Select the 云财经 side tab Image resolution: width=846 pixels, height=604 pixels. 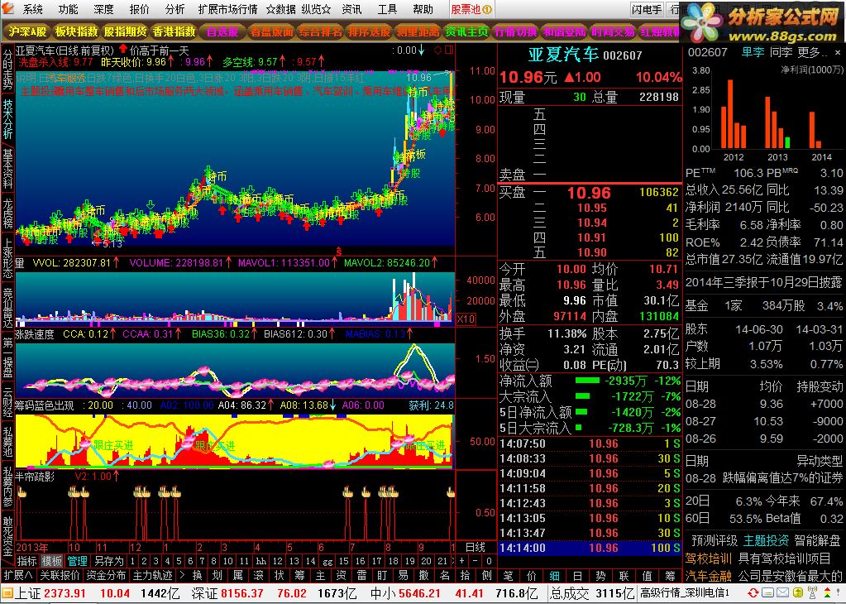click(x=7, y=401)
